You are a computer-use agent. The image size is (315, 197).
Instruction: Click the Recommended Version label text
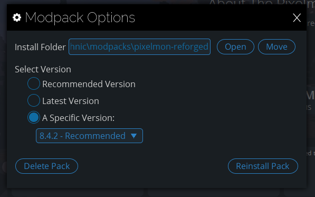[89, 84]
